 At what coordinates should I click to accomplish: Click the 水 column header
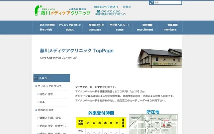pos(100,123)
